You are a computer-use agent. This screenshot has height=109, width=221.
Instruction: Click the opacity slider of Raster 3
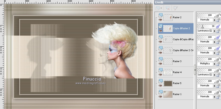pyautogui.click(x=206, y=59)
